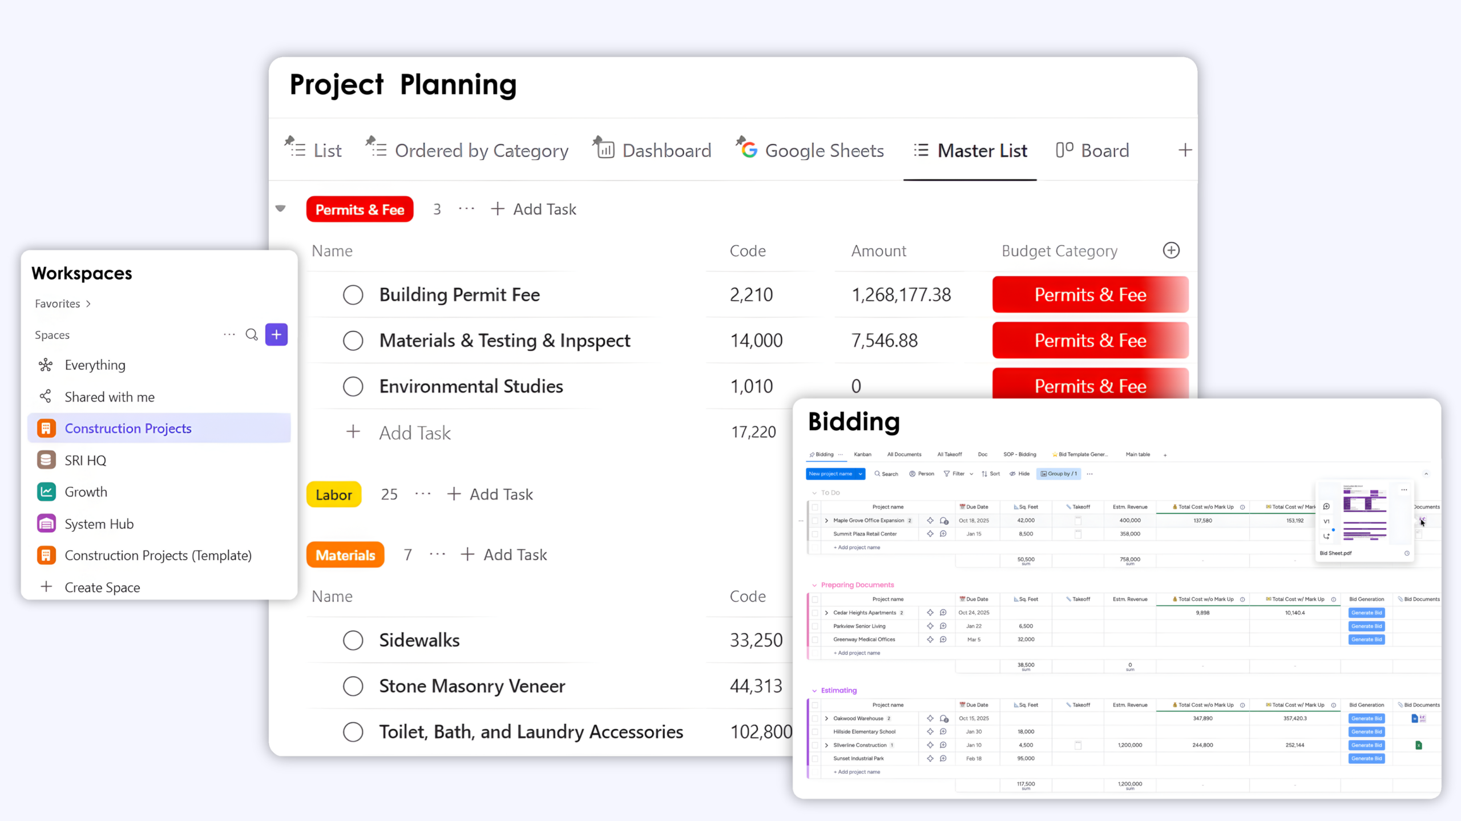Screen dimensions: 1461x821
Task: Open New project name dropdown arrow
Action: (860, 474)
